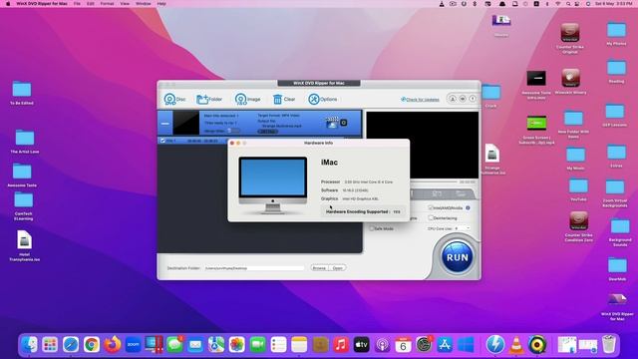The image size is (638, 359).
Task: Open App Store from the Dock
Action: pyautogui.click(x=445, y=345)
